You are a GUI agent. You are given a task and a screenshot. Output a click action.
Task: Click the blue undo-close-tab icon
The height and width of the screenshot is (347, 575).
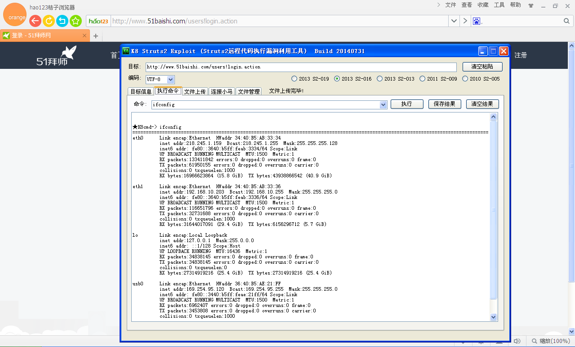[62, 21]
